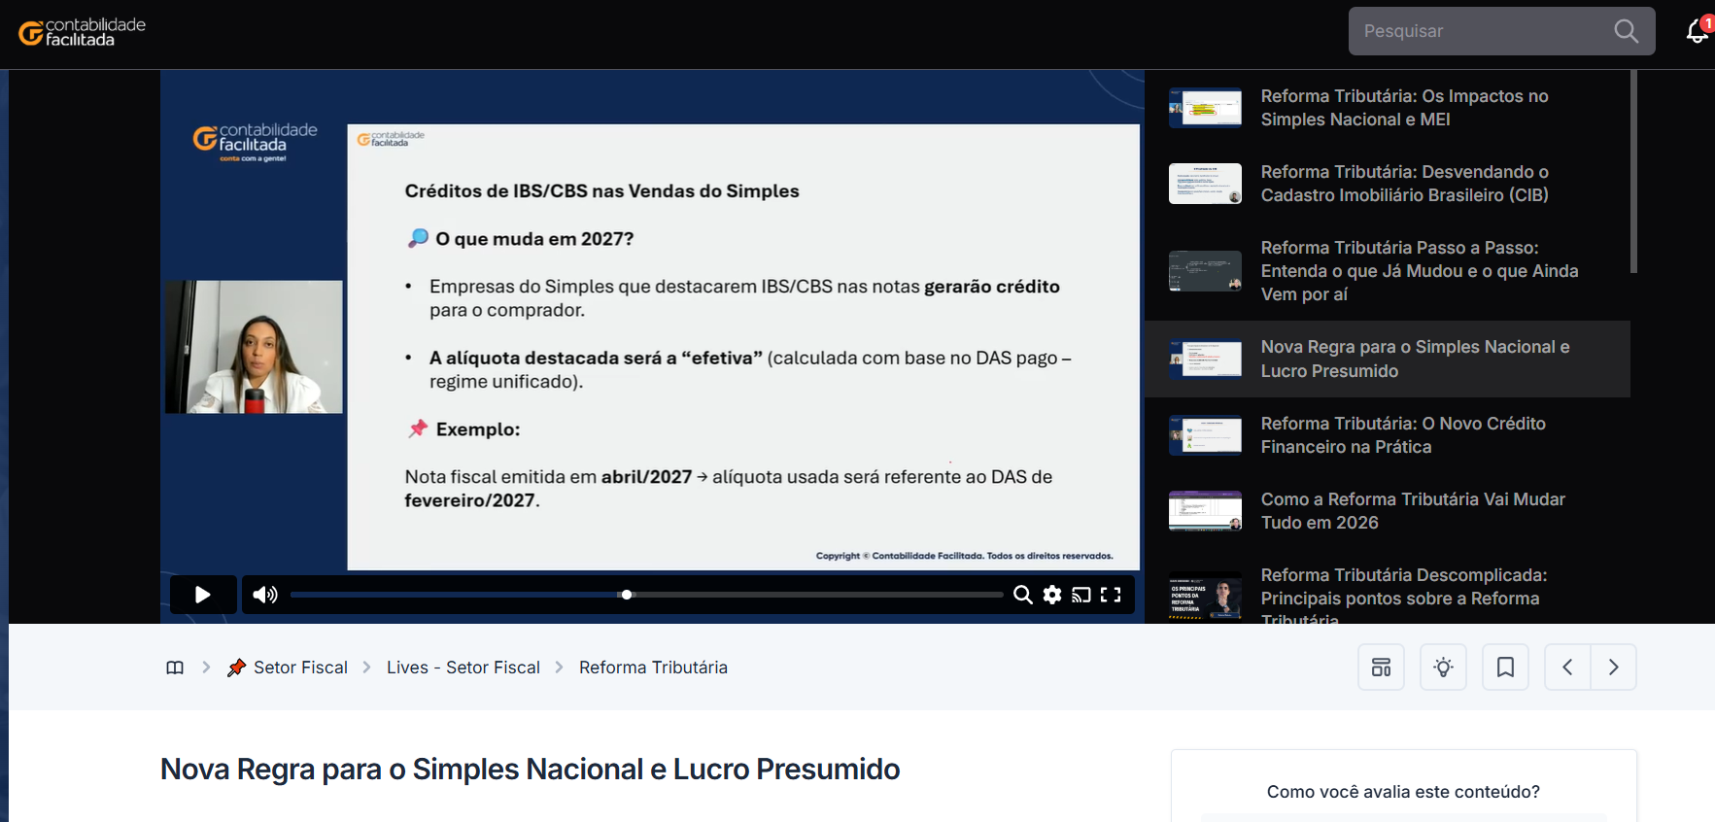Image resolution: width=1715 pixels, height=822 pixels.
Task: Click thumbnail for Novo Crédito Financeiro lesson
Action: click(1205, 435)
